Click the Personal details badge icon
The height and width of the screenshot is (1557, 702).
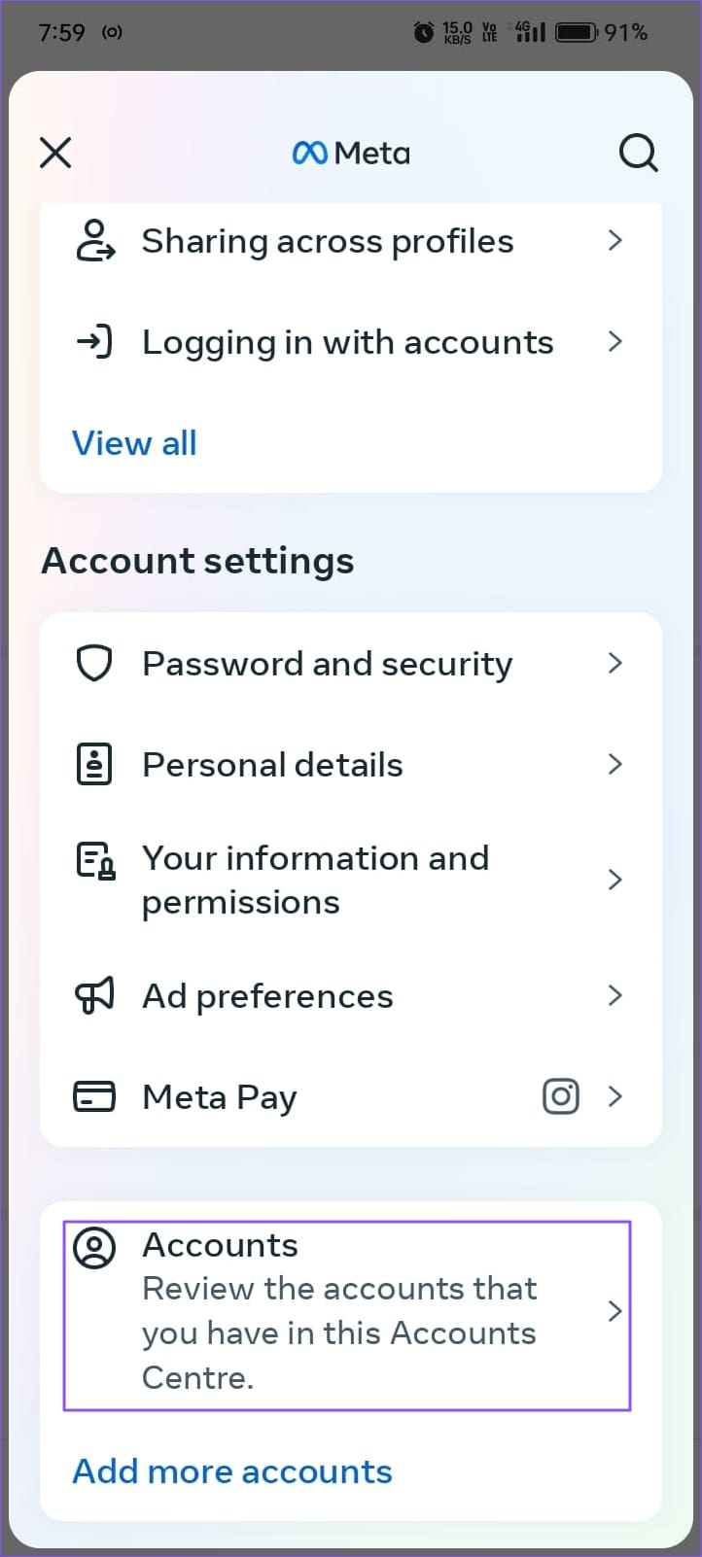coord(93,764)
